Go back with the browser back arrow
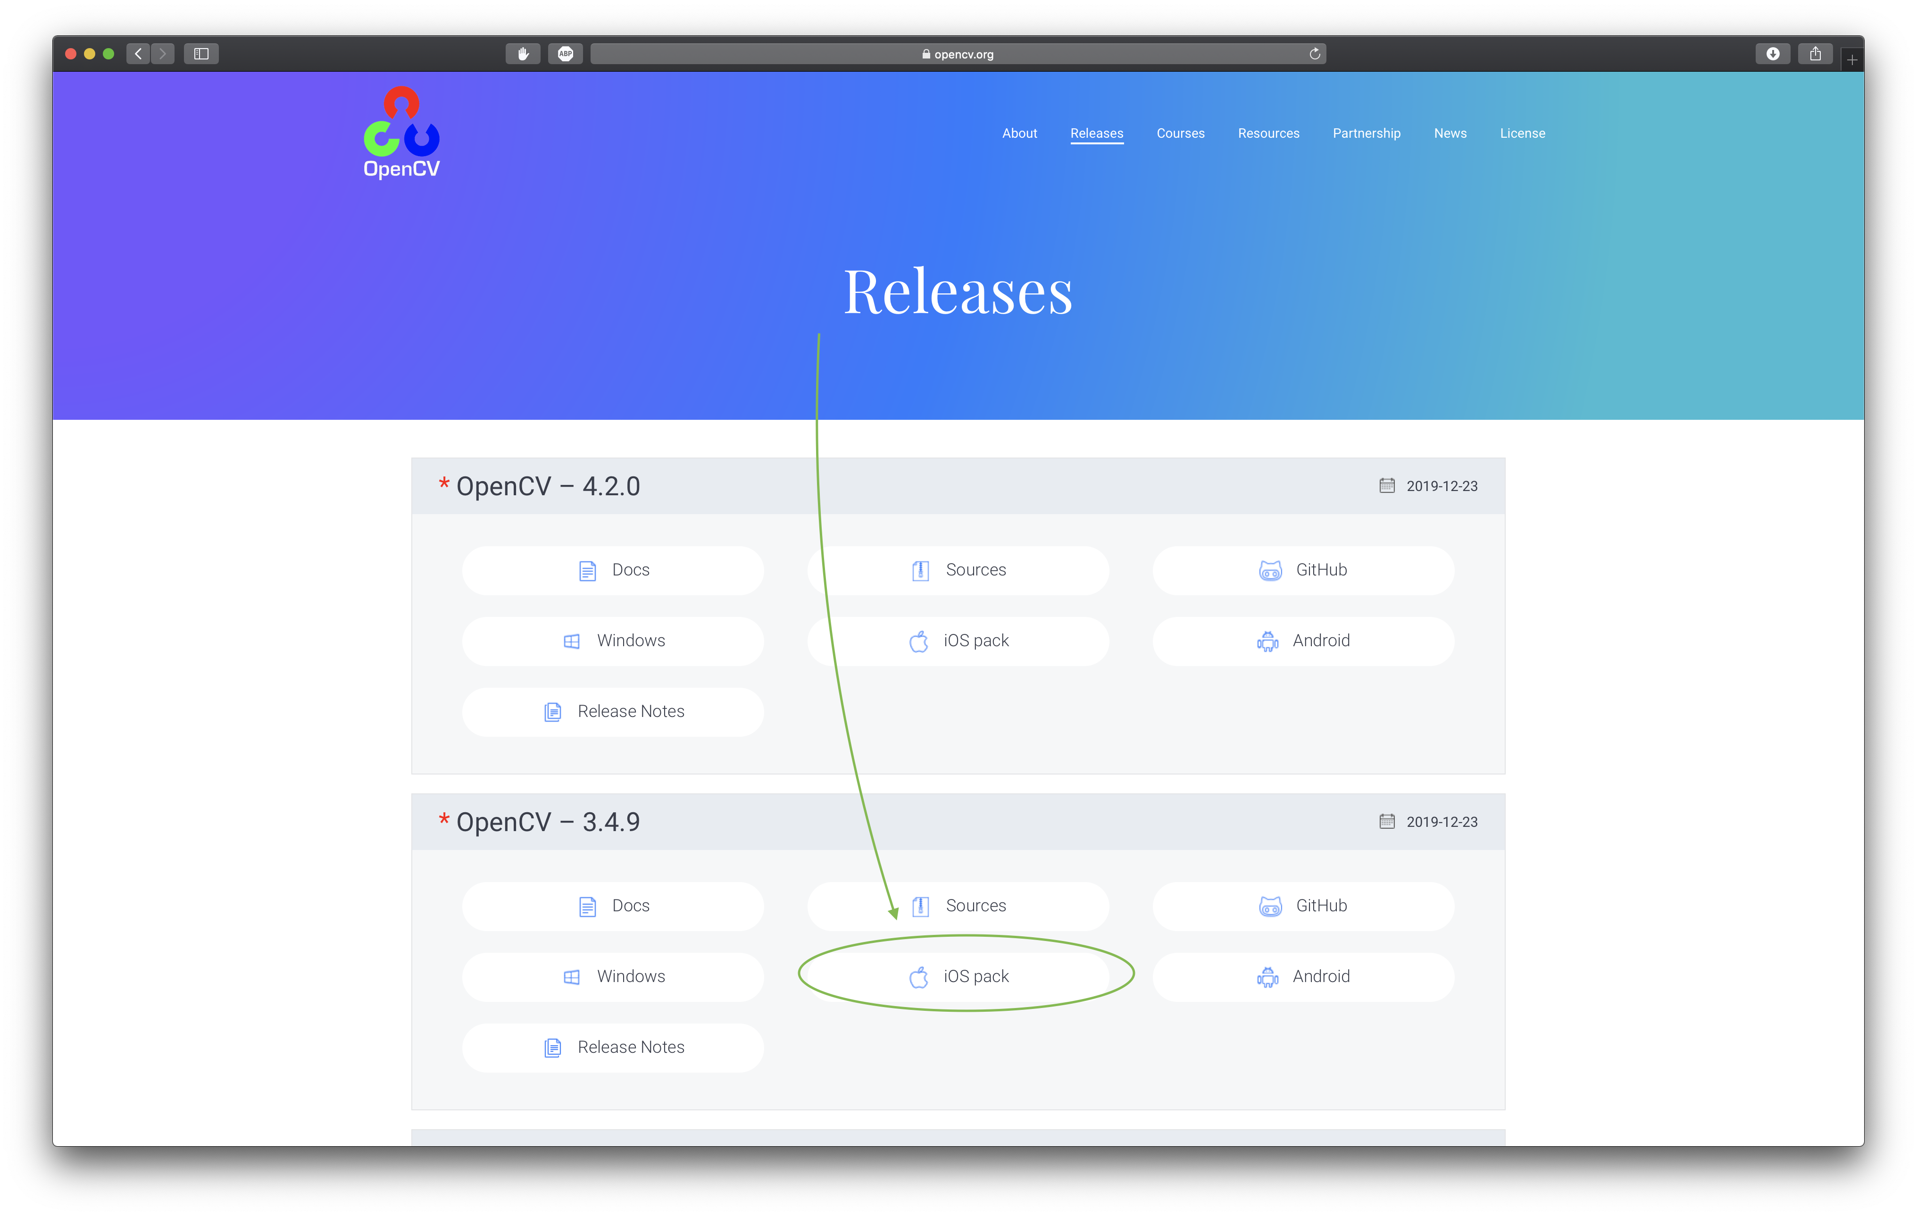Viewport: 1917px width, 1216px height. tap(139, 54)
